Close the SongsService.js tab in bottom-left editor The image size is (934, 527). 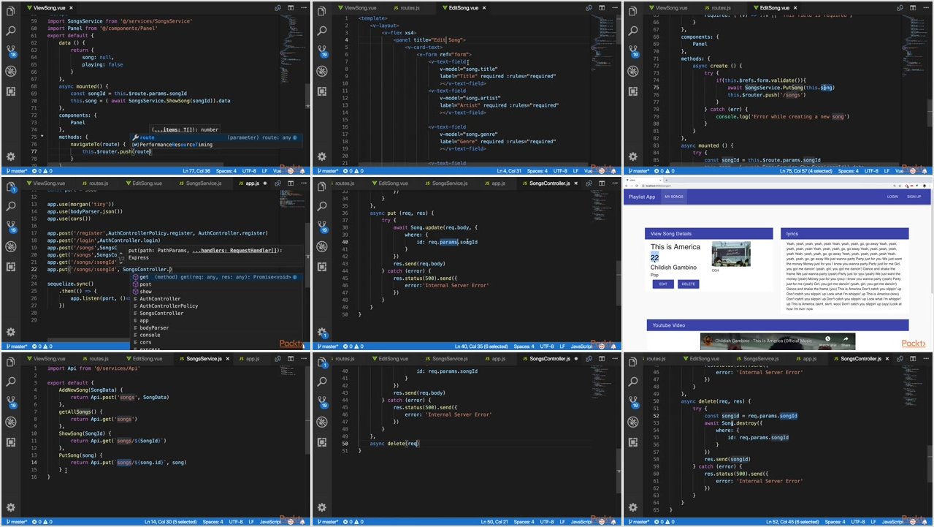227,359
